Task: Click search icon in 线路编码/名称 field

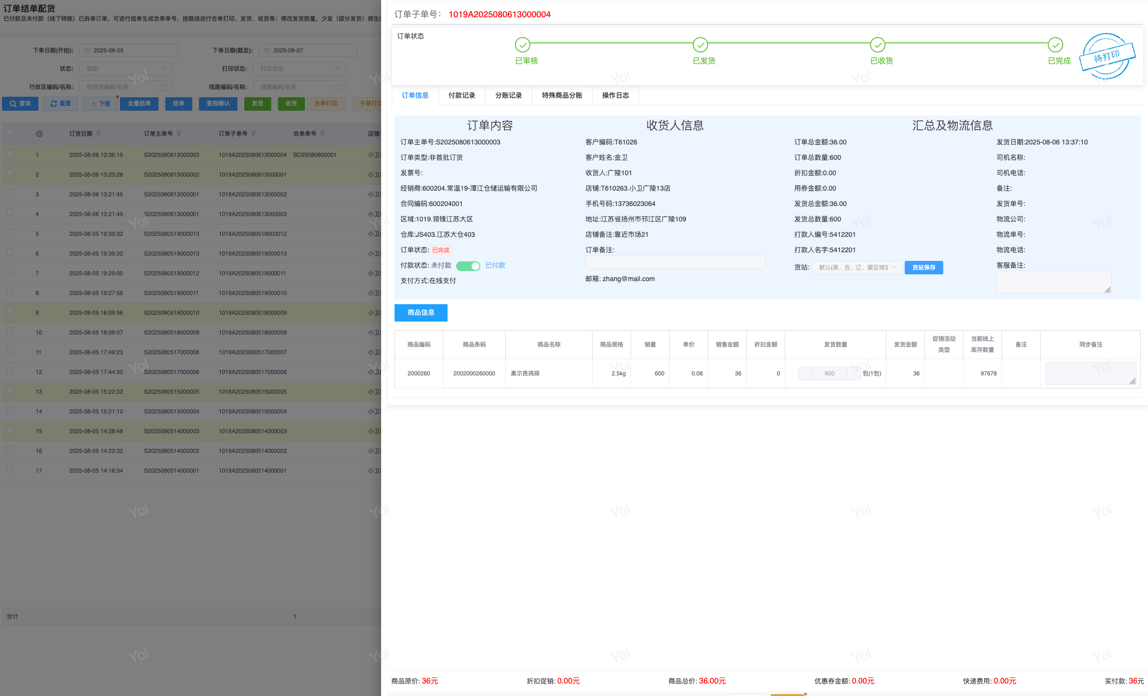Action: (x=336, y=87)
